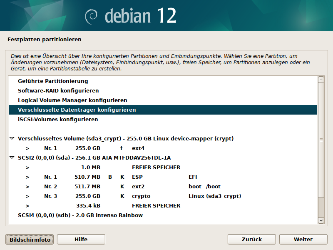Click the Bildschirmfoto button
This screenshot has width=333, height=250.
[30, 239]
